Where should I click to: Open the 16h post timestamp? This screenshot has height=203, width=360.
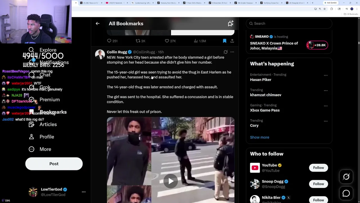161,52
